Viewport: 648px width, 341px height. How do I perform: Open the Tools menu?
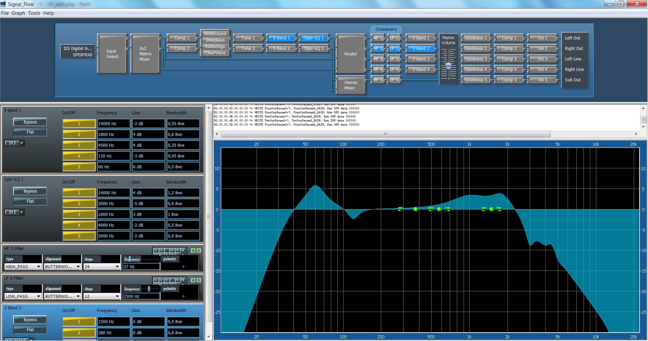[x=34, y=13]
